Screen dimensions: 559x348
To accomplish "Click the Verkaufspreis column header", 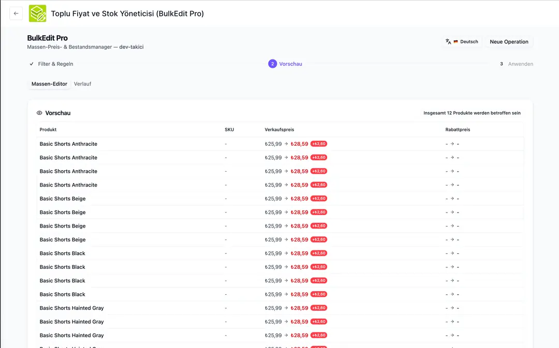I will pyautogui.click(x=279, y=130).
